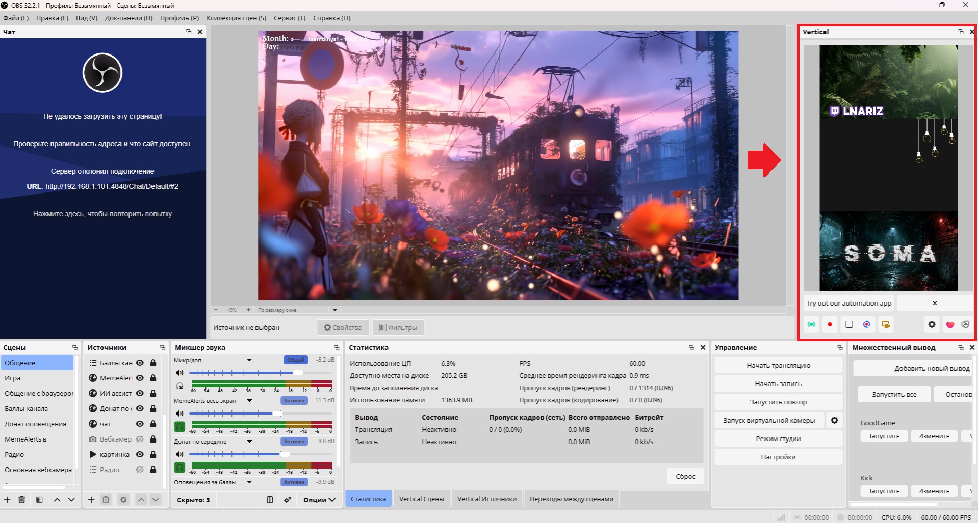Image resolution: width=978 pixels, height=523 pixels.
Task: Hide the картинка source with its eye
Action: tap(140, 454)
